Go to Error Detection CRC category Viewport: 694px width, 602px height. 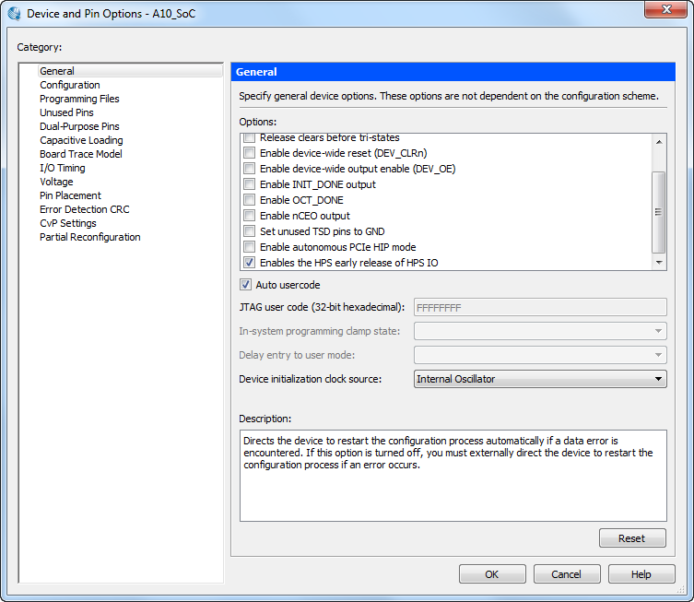[85, 209]
